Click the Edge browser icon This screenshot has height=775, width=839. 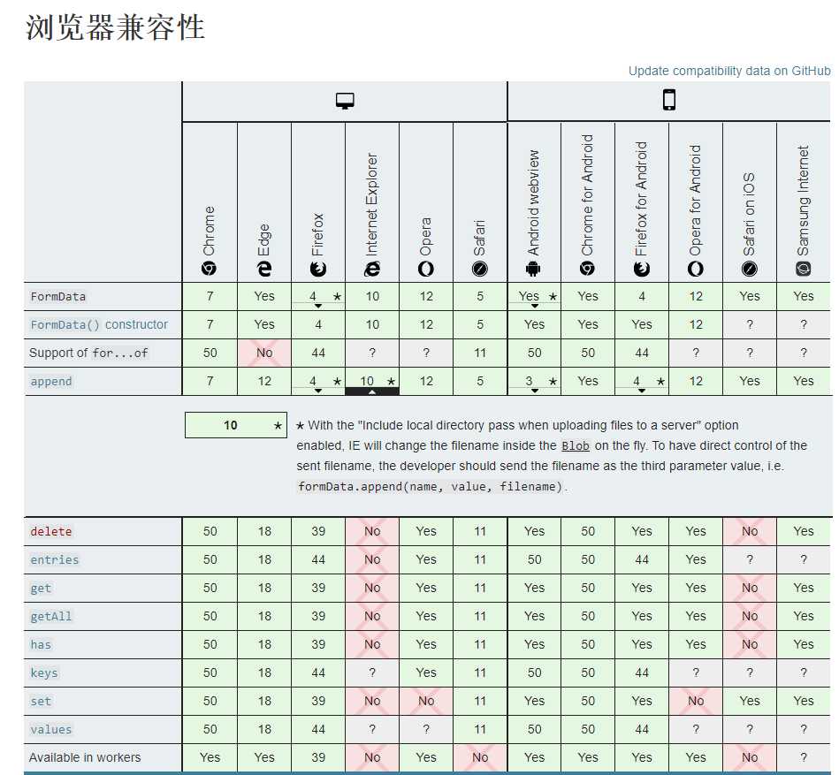(263, 269)
